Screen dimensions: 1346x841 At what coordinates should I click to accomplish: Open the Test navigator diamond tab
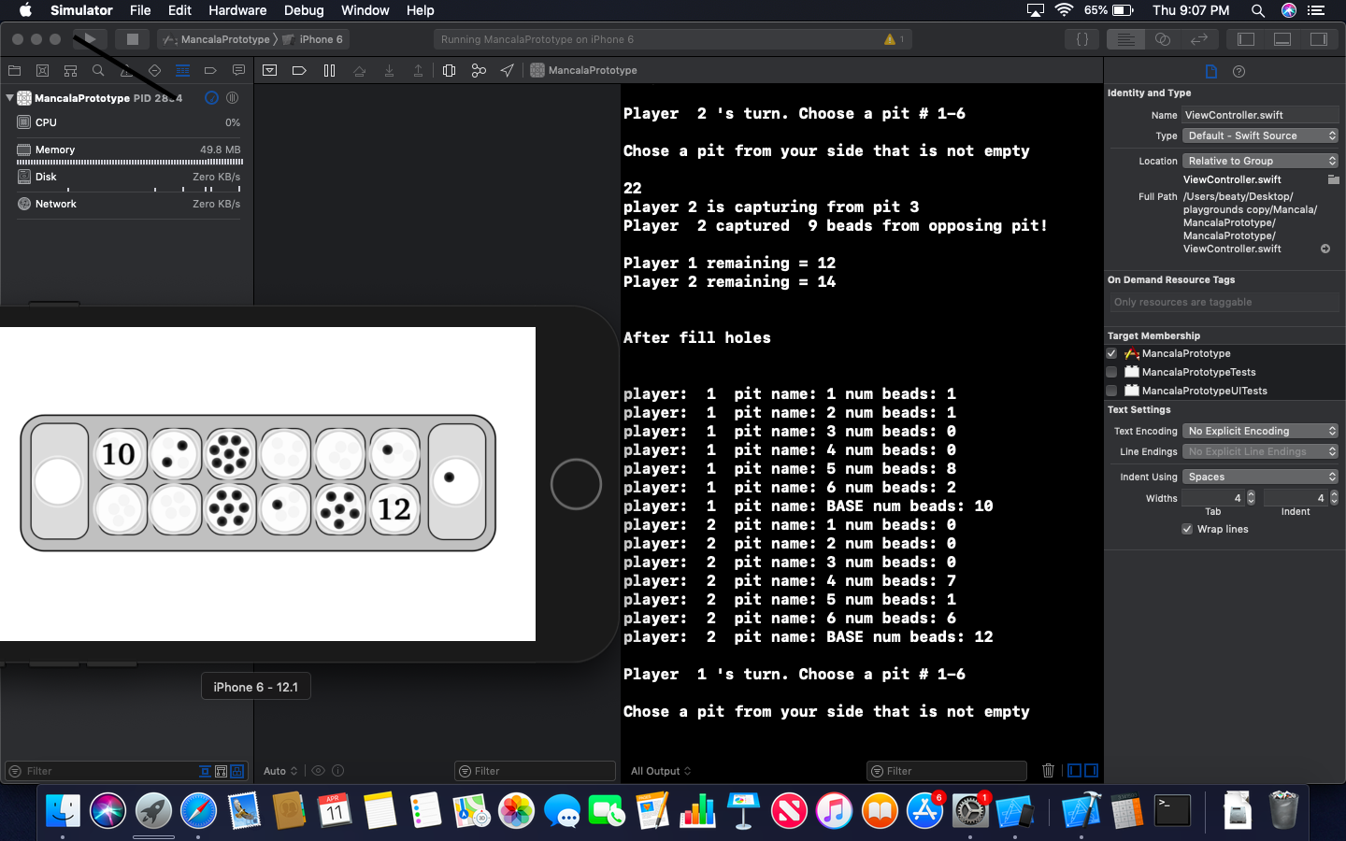coord(154,70)
